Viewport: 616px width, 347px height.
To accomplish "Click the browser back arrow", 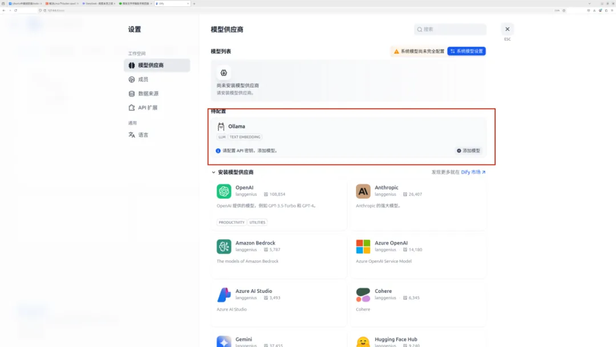I will click(4, 11).
